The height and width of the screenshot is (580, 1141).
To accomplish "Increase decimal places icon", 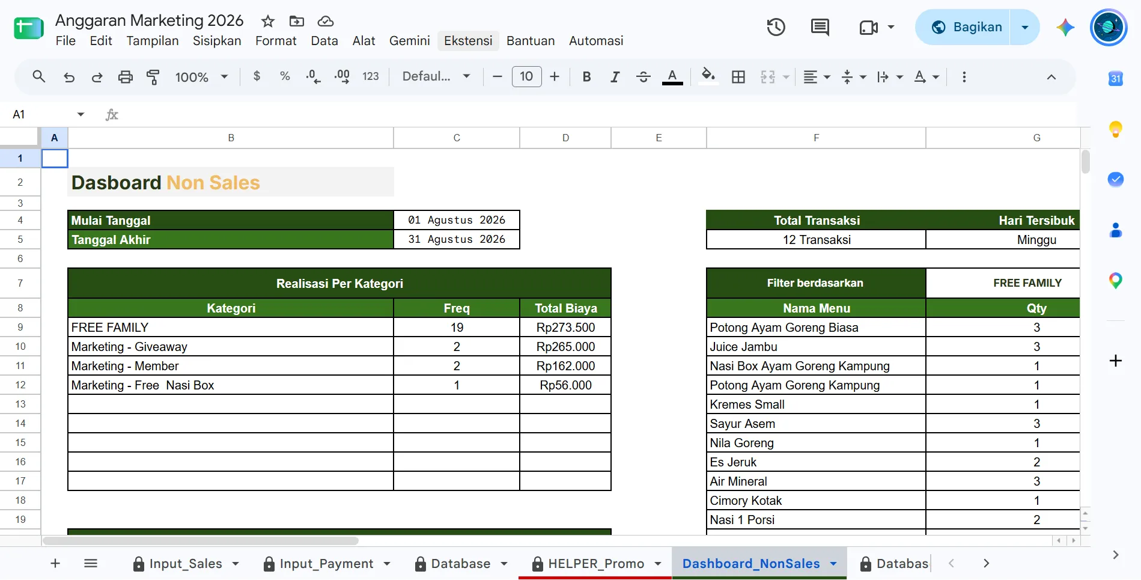I will [x=342, y=76].
